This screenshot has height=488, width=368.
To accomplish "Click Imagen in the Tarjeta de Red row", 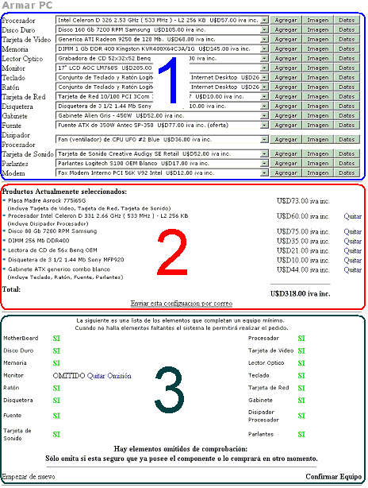I will coord(318,97).
